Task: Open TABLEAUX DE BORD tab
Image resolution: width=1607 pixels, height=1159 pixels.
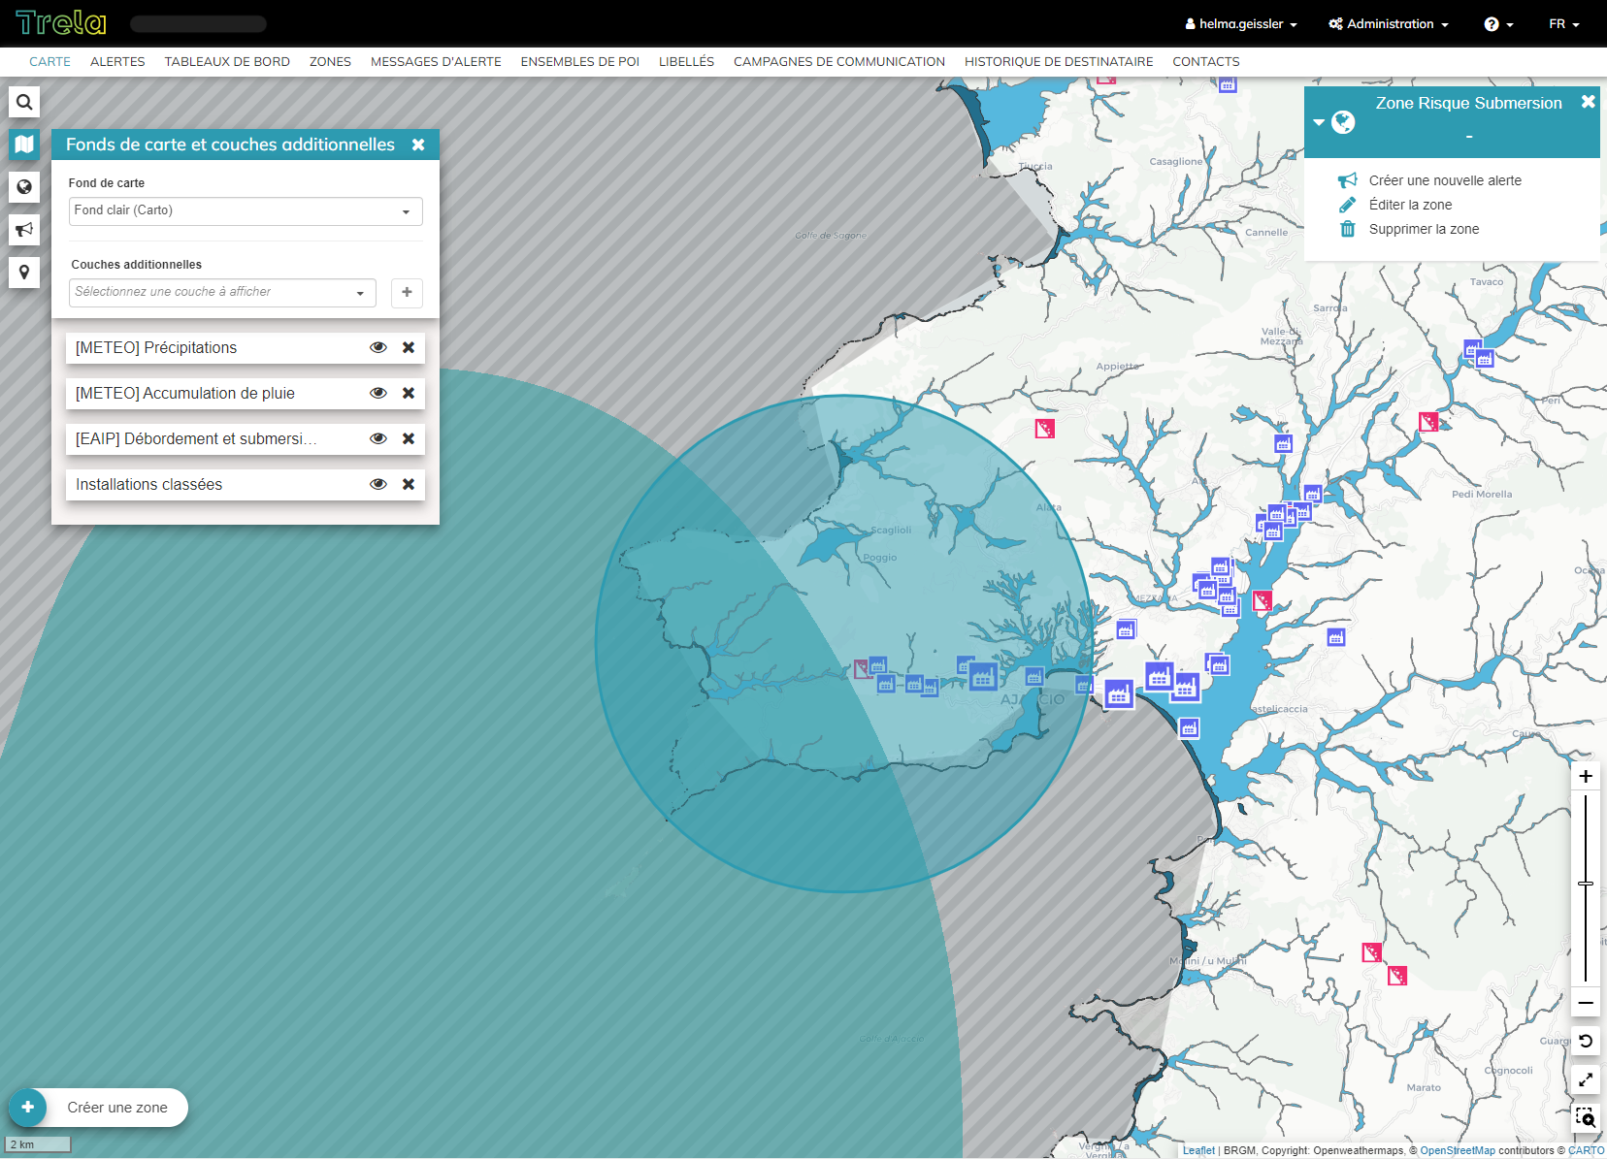Action: [x=227, y=61]
